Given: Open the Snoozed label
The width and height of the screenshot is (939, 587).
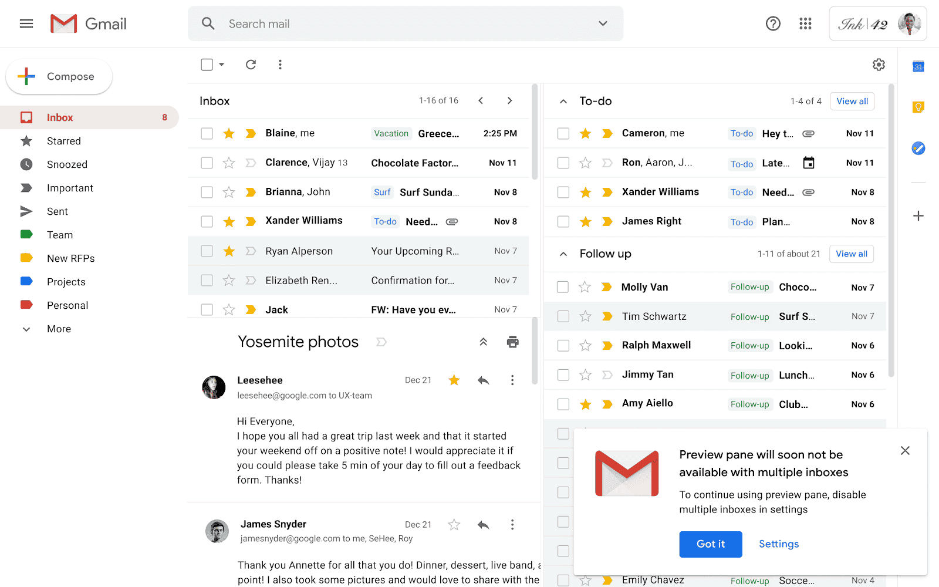Looking at the screenshot, I should click(67, 164).
